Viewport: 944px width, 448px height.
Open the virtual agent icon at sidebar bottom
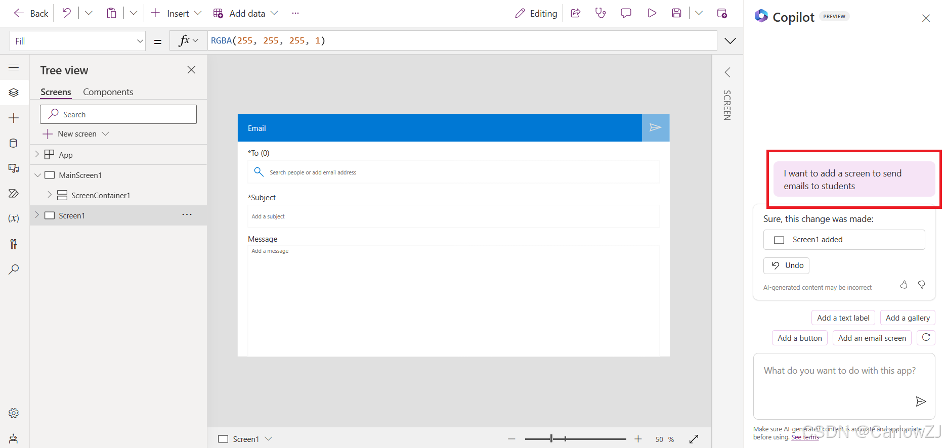click(x=14, y=438)
